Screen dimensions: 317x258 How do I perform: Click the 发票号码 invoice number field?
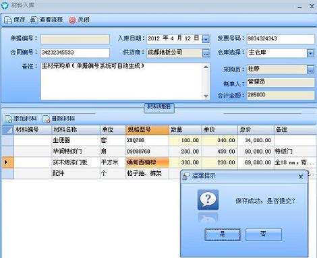281,39
